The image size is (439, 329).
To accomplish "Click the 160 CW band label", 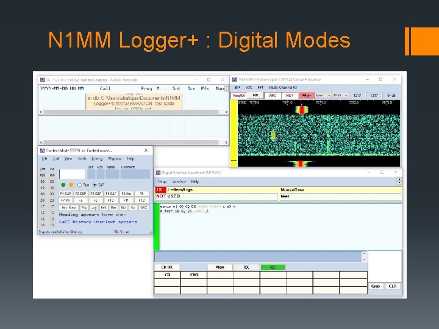I will click(43, 175).
